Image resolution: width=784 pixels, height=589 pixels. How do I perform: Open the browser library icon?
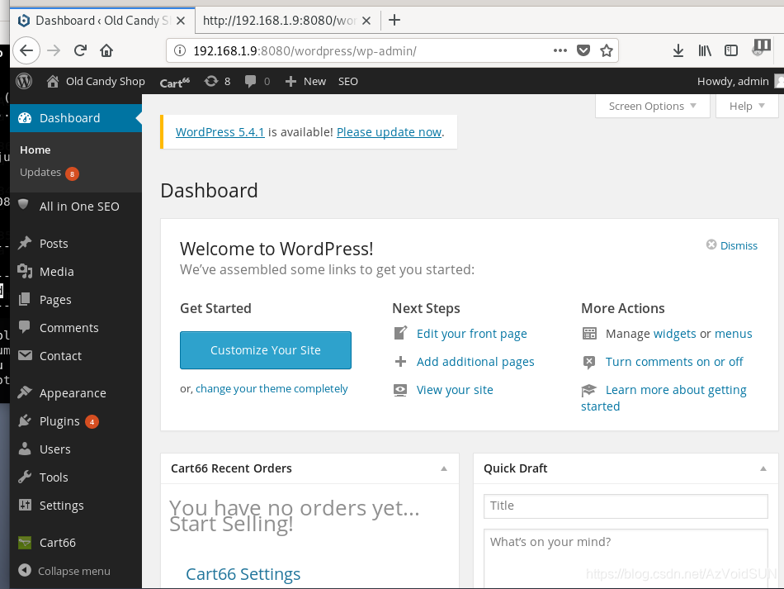coord(705,50)
